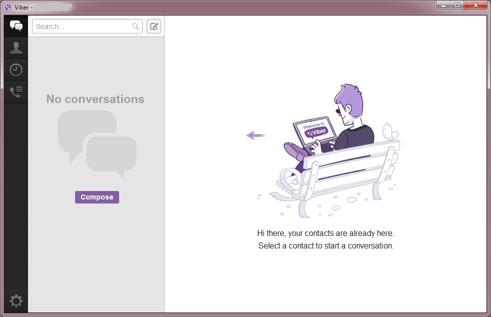Click the Viber logo in title bar

coord(8,7)
